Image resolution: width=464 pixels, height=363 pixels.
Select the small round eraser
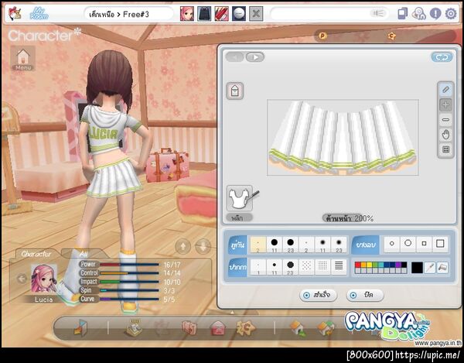pyautogui.click(x=392, y=244)
